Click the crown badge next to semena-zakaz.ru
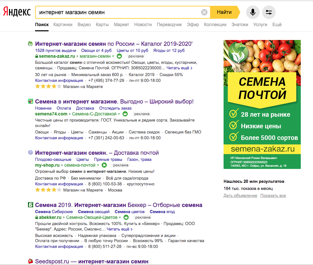Screen dimensions: 313x265 point(119,56)
